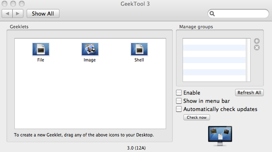Click the Manage groups label

[196, 27]
